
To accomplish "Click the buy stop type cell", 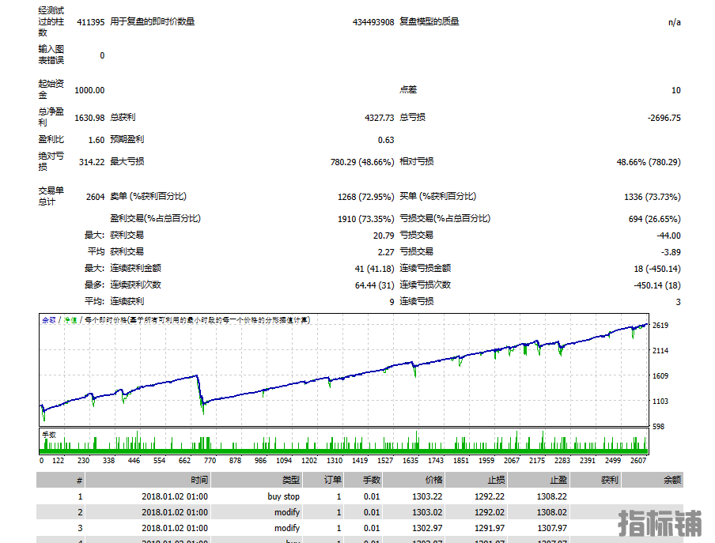I will point(283,496).
